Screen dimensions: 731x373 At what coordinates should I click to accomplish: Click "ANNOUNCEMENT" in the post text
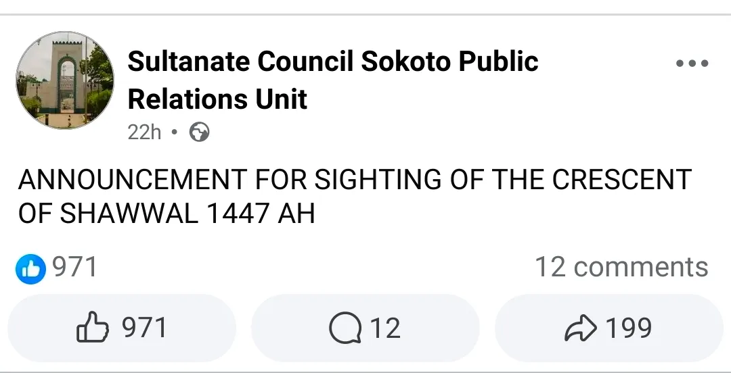[x=133, y=180]
